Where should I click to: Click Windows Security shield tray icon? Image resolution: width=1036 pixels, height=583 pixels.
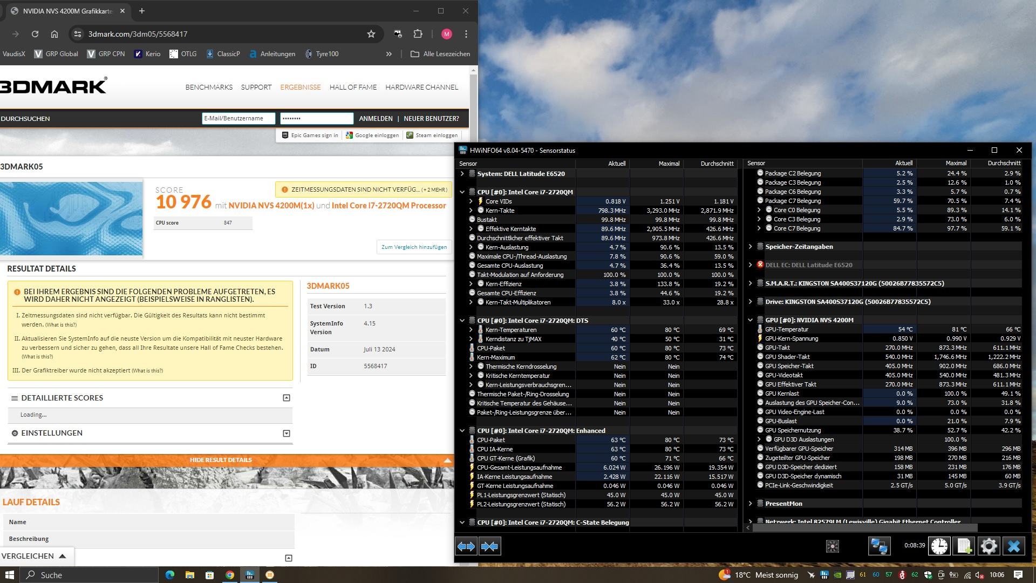tap(928, 575)
